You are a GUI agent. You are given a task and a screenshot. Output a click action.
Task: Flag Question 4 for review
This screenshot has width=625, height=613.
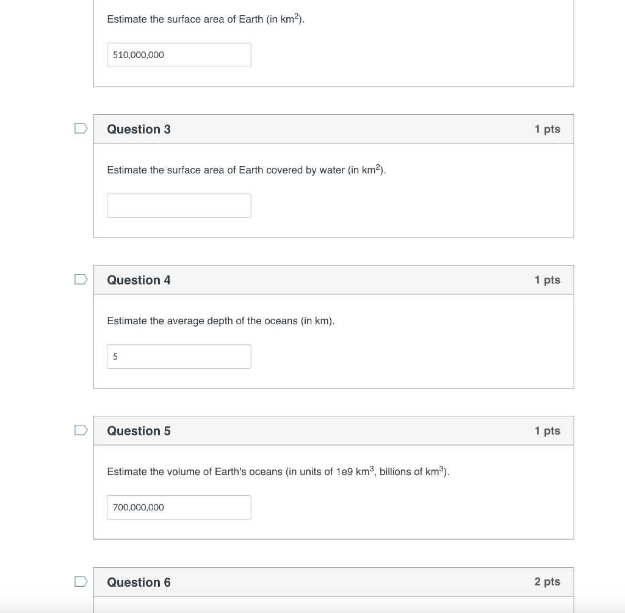(81, 279)
